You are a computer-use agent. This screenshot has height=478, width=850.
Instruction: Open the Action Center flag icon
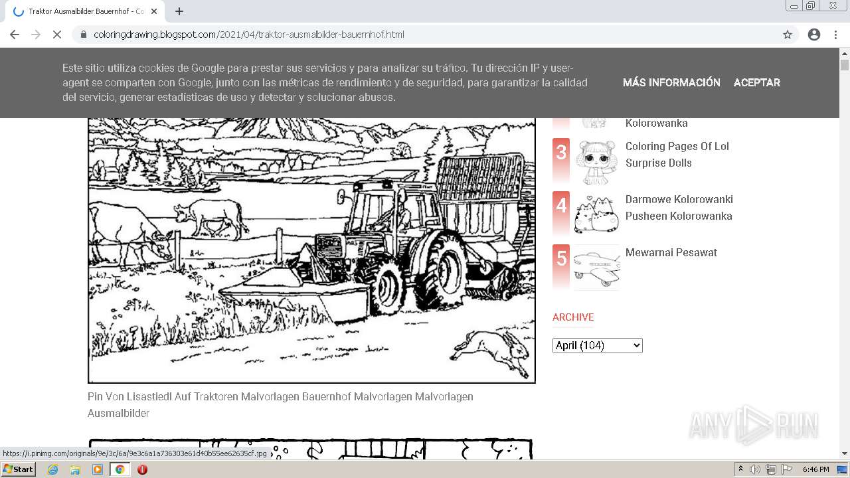[787, 469]
